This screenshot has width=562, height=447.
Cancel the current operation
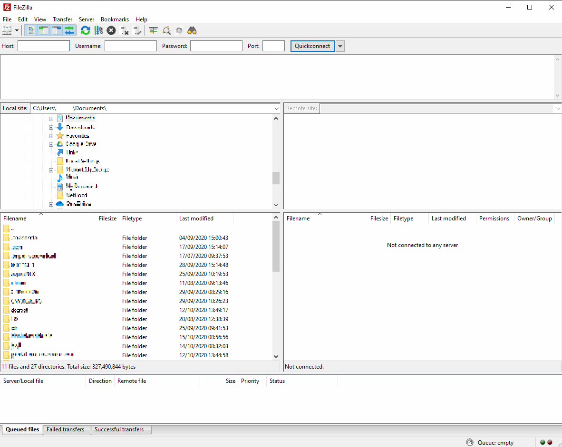pyautogui.click(x=111, y=30)
